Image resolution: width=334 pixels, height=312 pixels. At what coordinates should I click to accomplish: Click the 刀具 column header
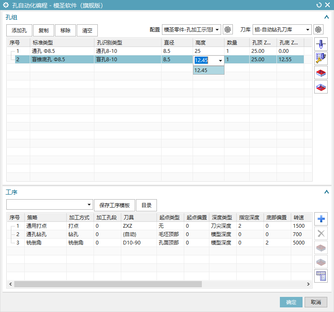(138, 217)
